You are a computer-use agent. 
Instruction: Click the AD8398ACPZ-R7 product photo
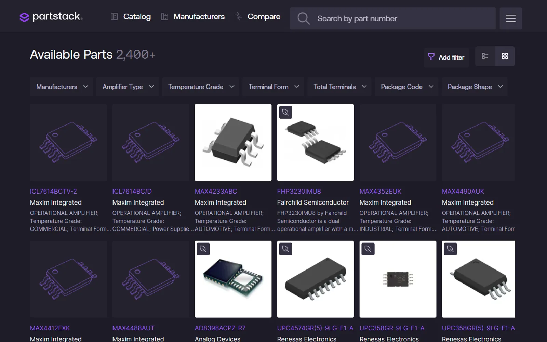pos(233,279)
